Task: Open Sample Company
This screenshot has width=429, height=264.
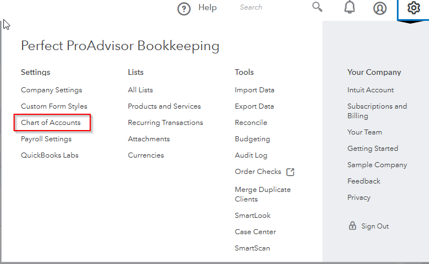Action: coord(377,165)
